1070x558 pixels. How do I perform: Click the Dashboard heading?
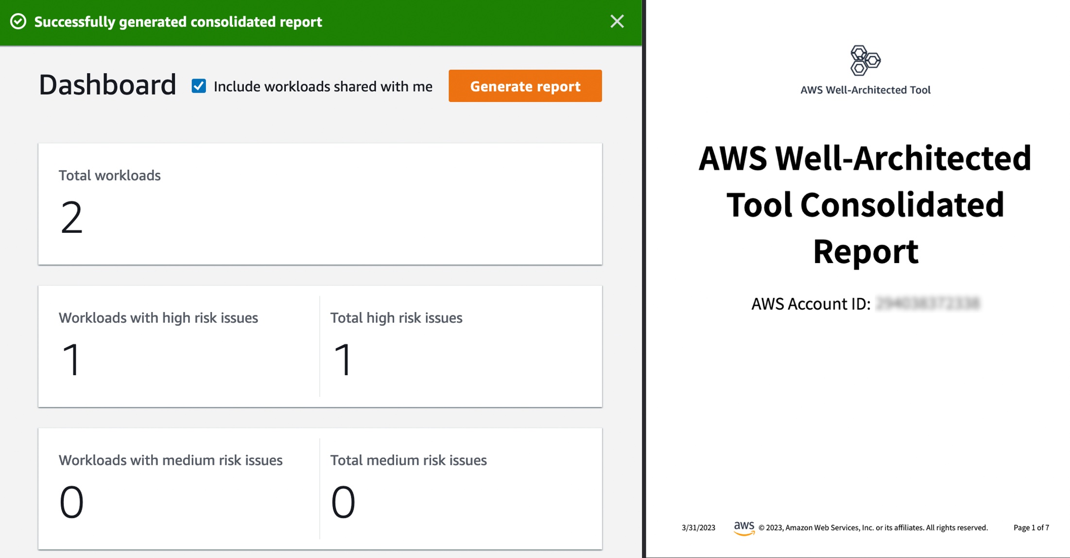tap(107, 85)
